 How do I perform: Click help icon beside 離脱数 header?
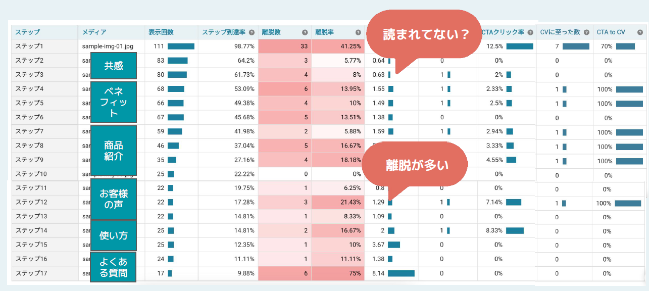point(305,32)
